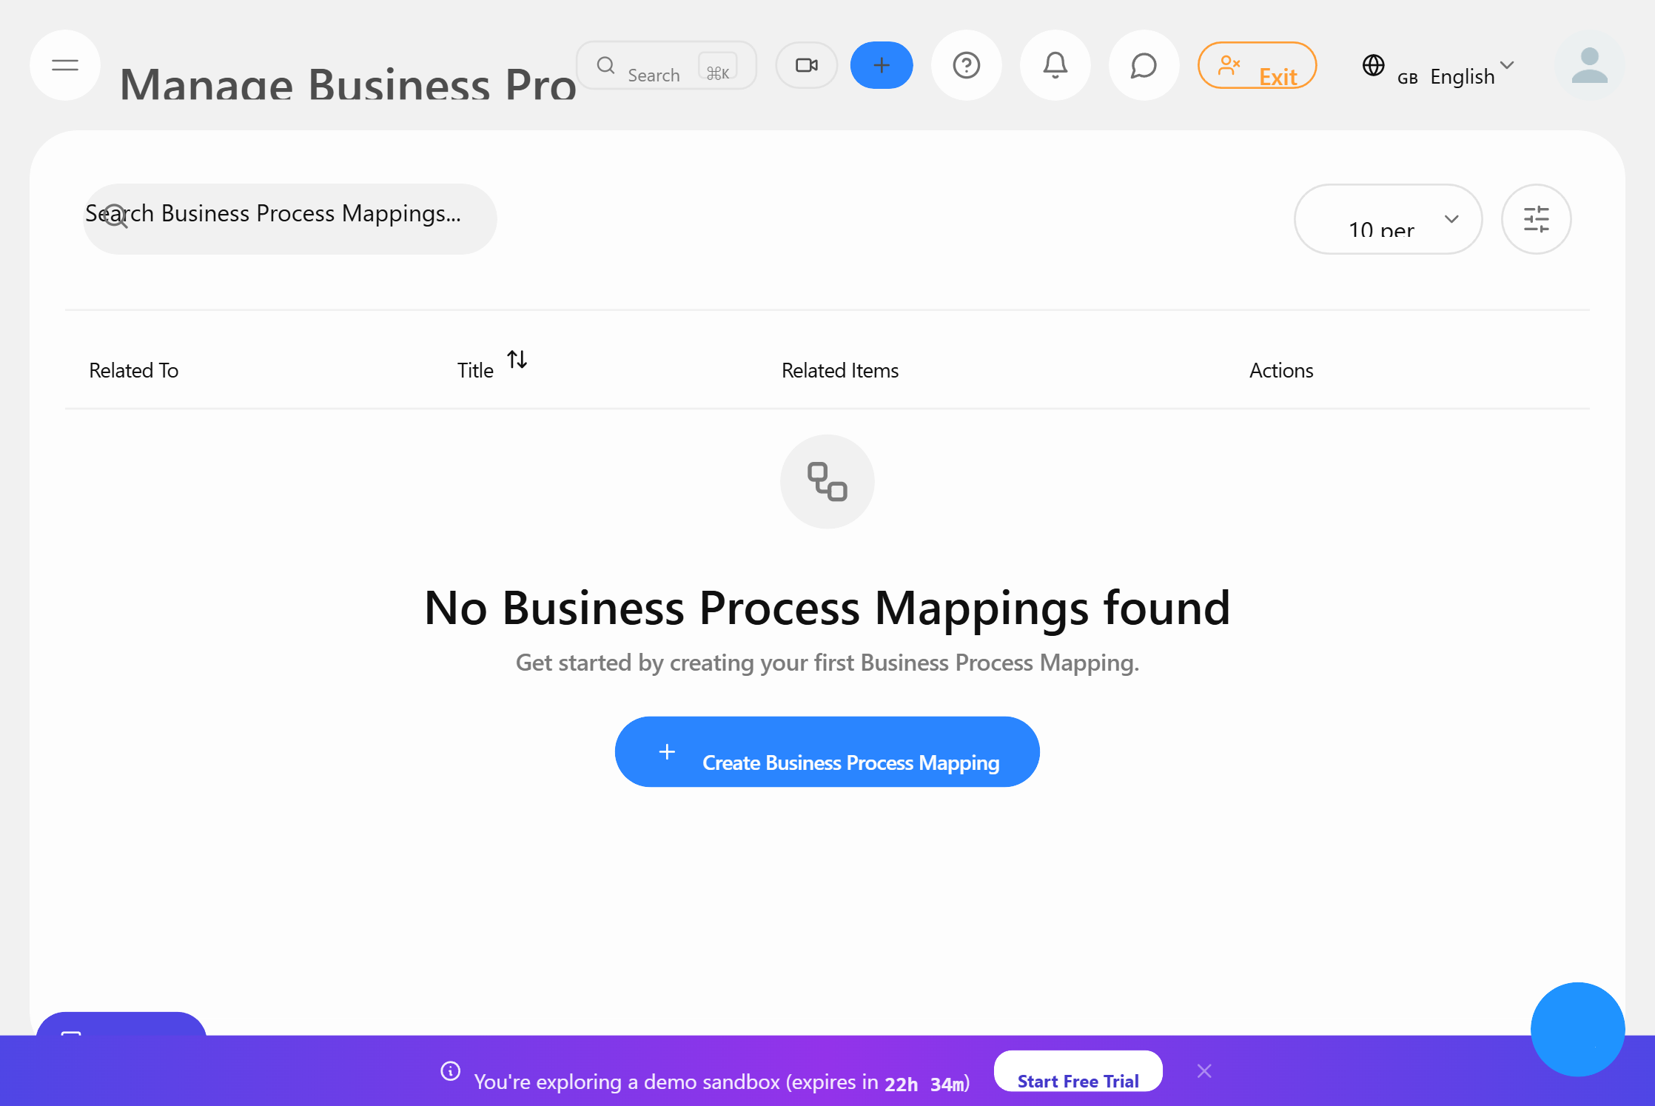The width and height of the screenshot is (1655, 1106).
Task: Expand the '10 per' page size dropdown
Action: click(x=1388, y=219)
